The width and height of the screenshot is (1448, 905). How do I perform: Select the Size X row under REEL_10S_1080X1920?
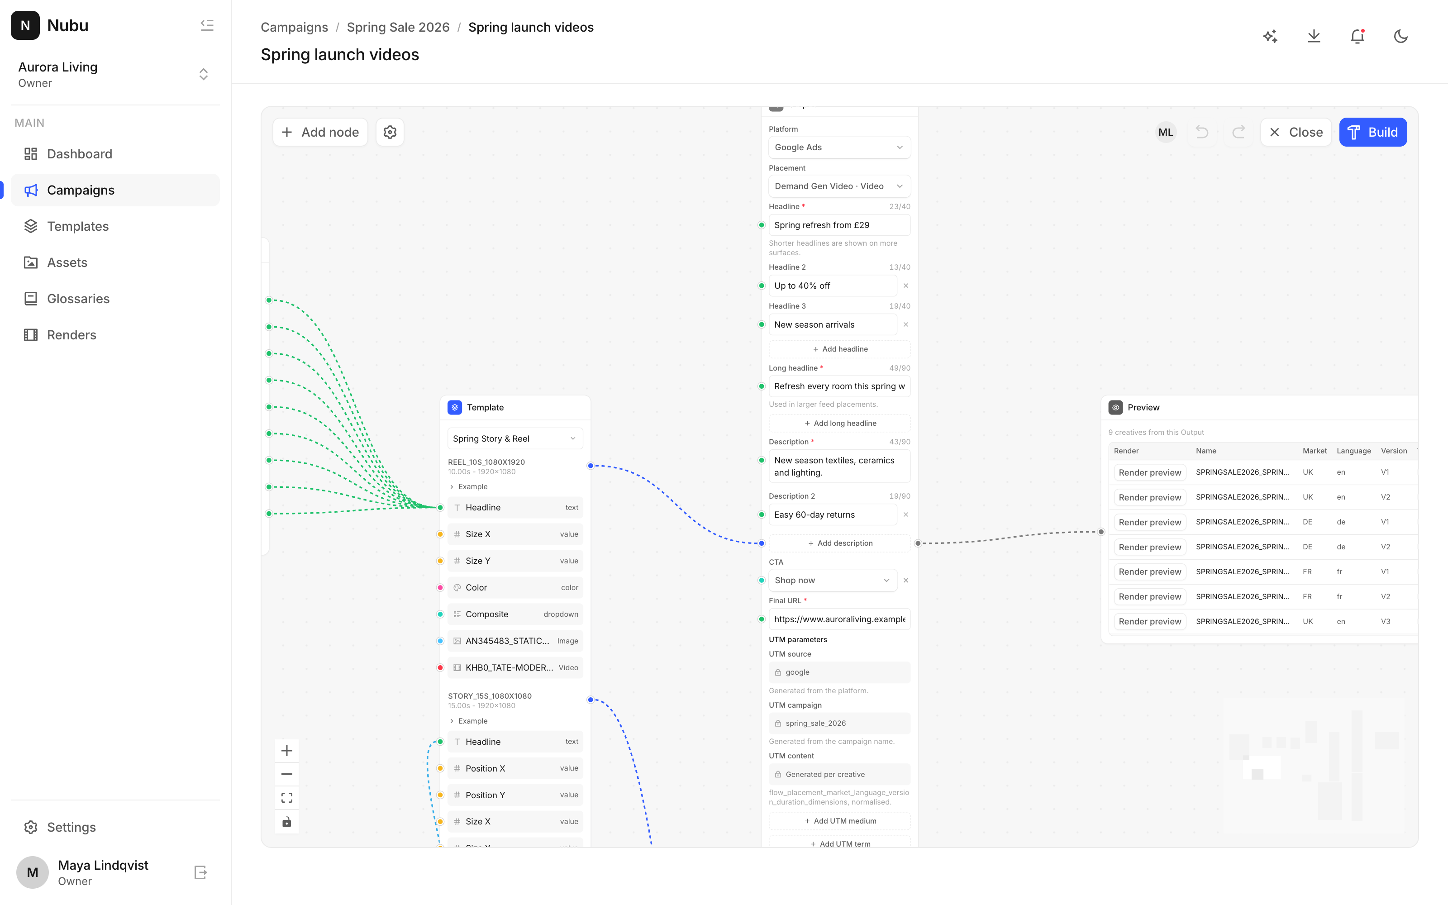(x=515, y=534)
